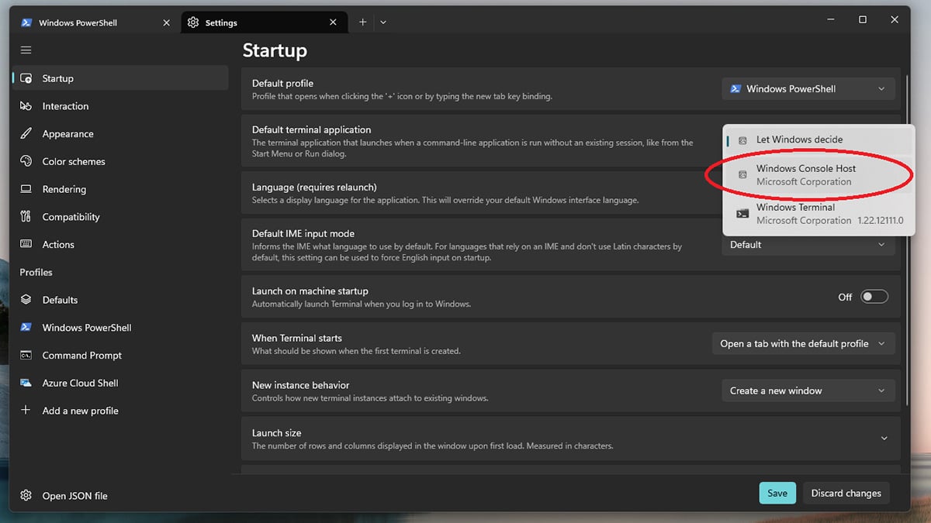Image resolution: width=931 pixels, height=523 pixels.
Task: Open the Actions settings page
Action: pyautogui.click(x=120, y=244)
